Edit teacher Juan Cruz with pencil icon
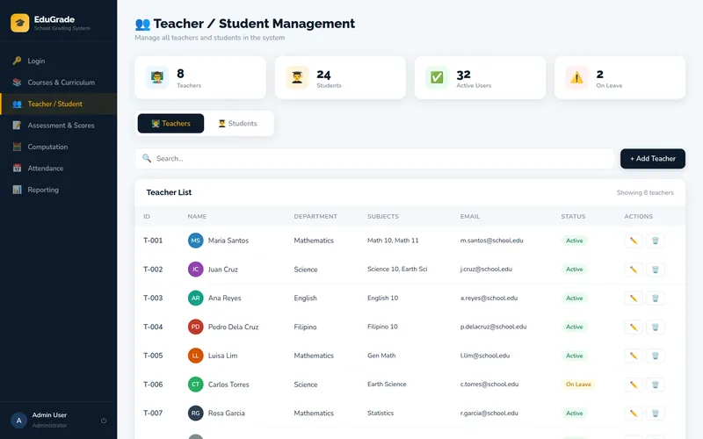Image resolution: width=703 pixels, height=439 pixels. coord(633,270)
